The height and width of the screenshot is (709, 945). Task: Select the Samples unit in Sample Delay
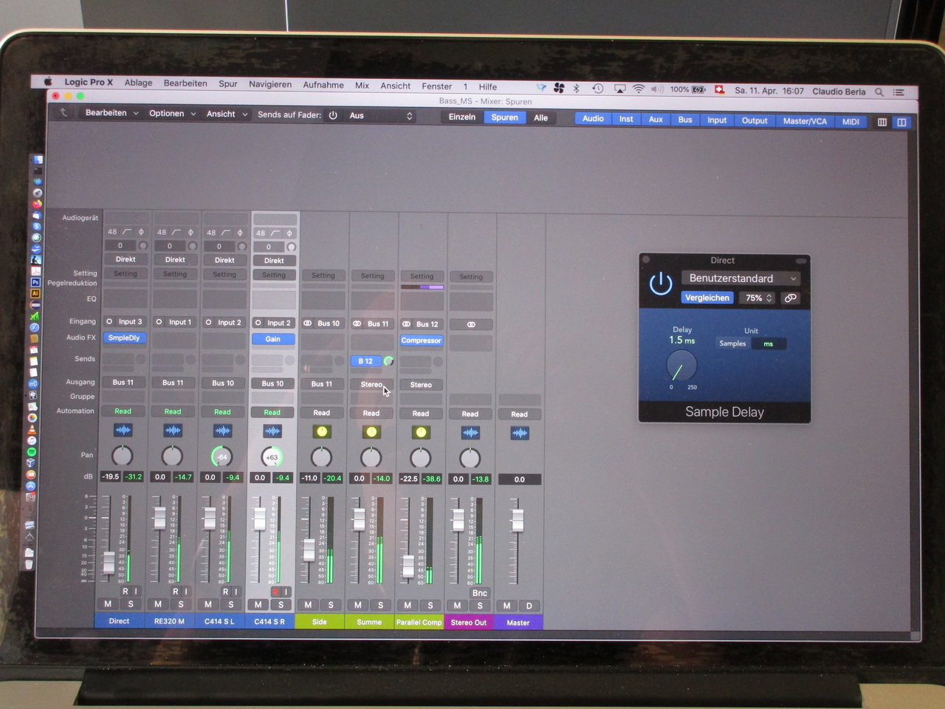(x=732, y=343)
